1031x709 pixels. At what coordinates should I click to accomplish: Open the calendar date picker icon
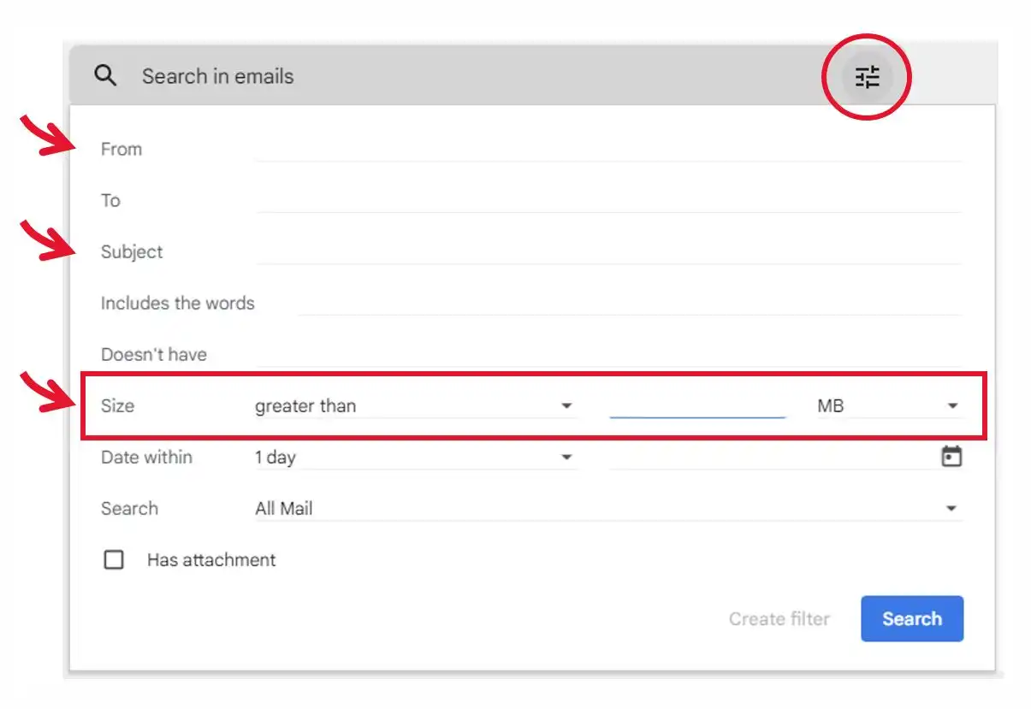tap(951, 457)
